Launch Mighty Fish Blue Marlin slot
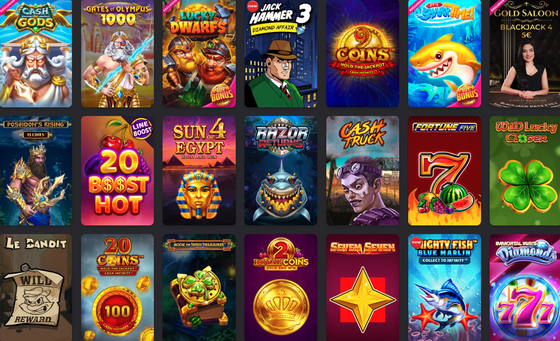The image size is (560, 341). (x=445, y=288)
